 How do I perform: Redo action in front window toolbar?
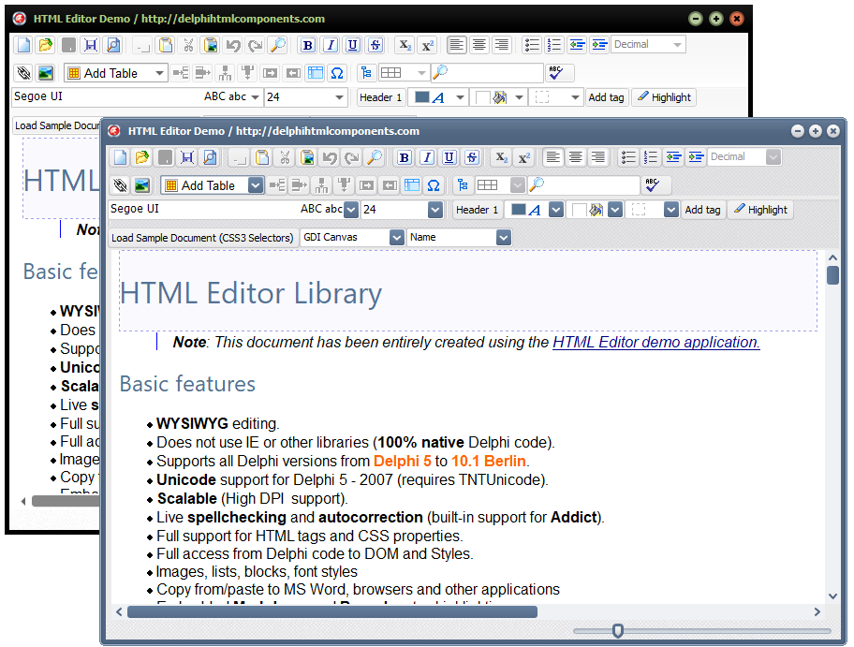pos(352,157)
